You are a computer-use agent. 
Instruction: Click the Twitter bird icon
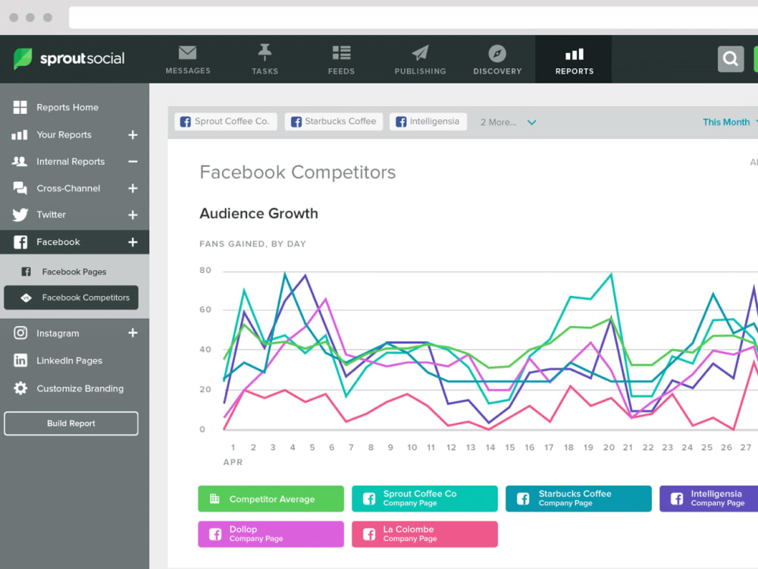[20, 215]
